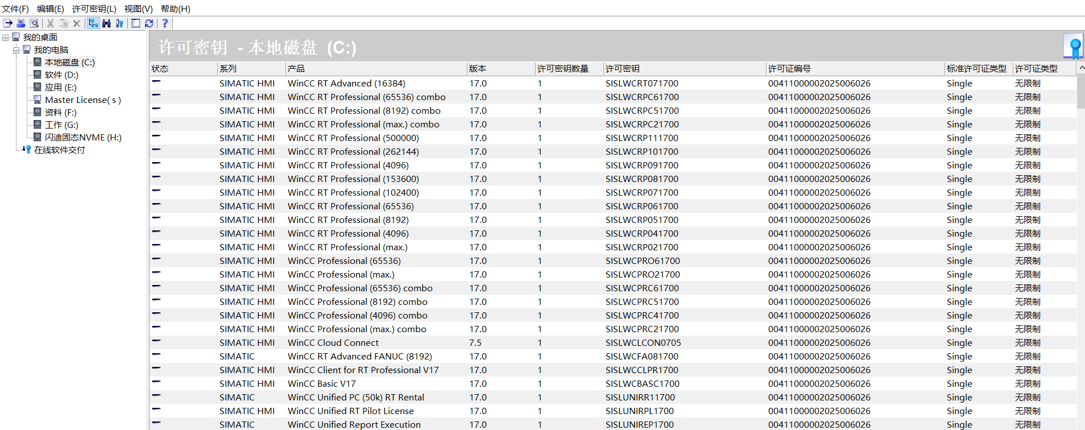The height and width of the screenshot is (430, 1085).
Task: Open the 视图(V) menu
Action: (138, 9)
